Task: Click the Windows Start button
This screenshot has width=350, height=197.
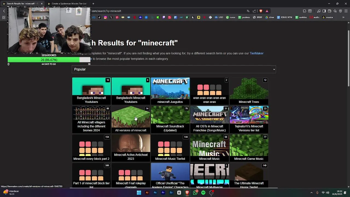Action: pos(139,193)
